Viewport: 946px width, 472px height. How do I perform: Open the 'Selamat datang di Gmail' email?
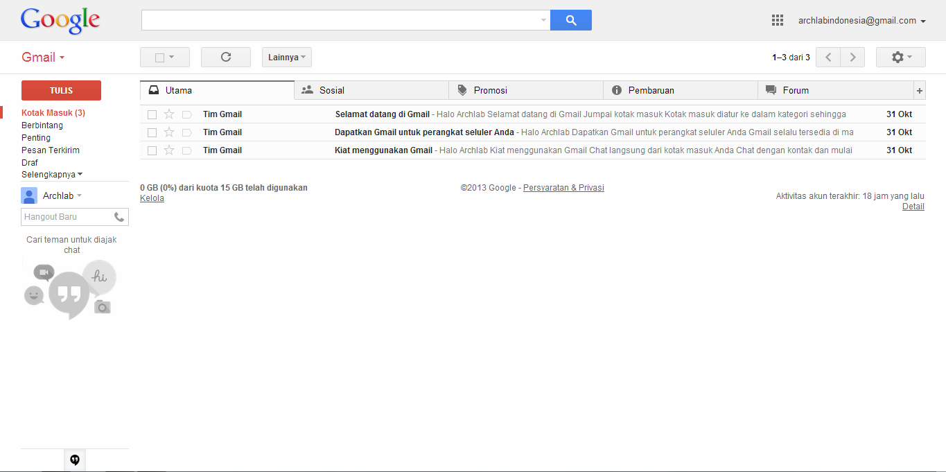532,114
